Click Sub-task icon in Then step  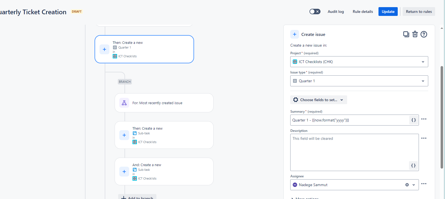135,133
